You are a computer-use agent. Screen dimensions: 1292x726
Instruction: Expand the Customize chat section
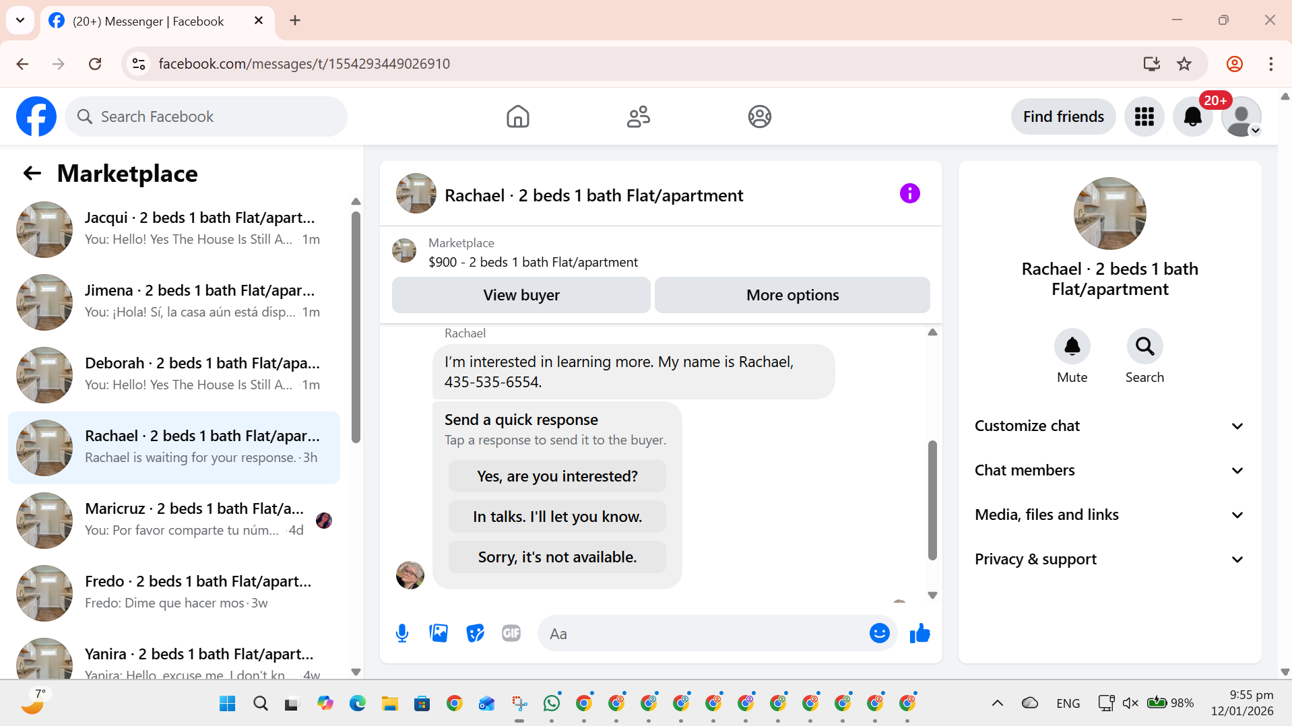coord(1109,426)
